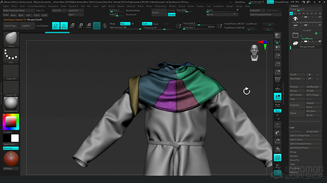Toggle Merged_Hood9 subtool visibility eye

320,41
